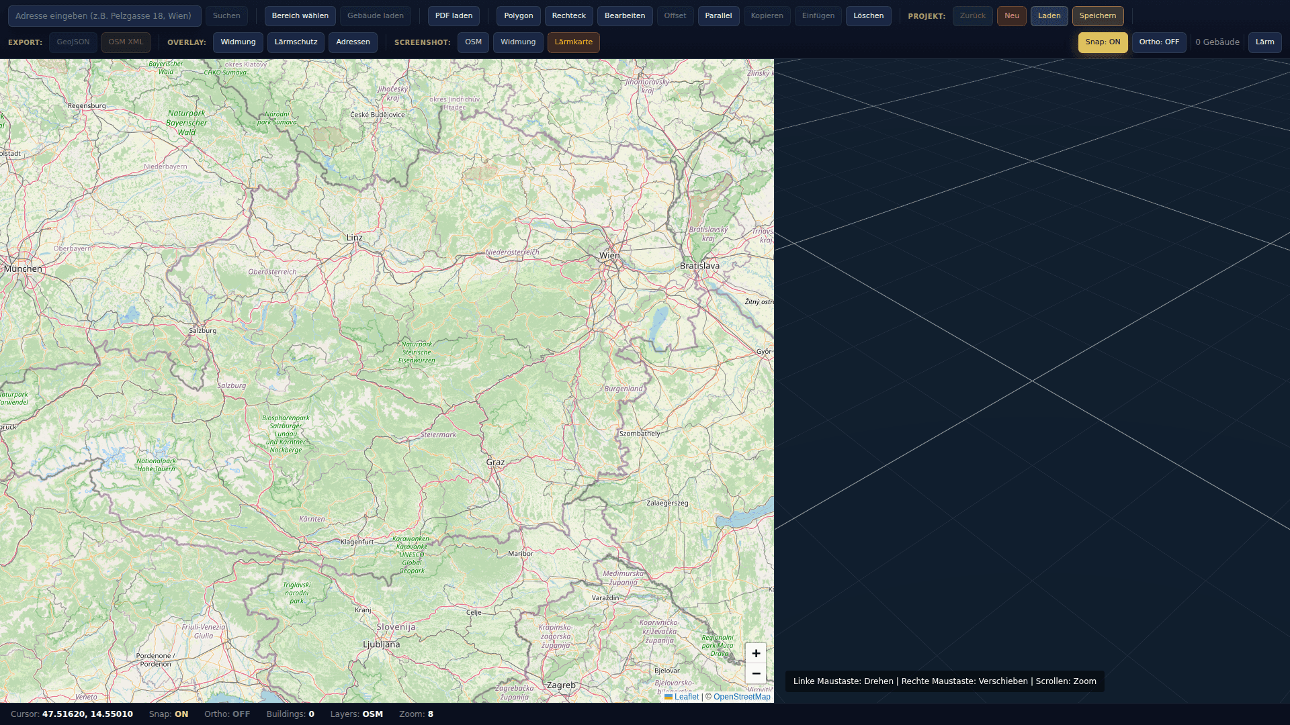
Task: Open the Leaflet attribution link
Action: 686,697
